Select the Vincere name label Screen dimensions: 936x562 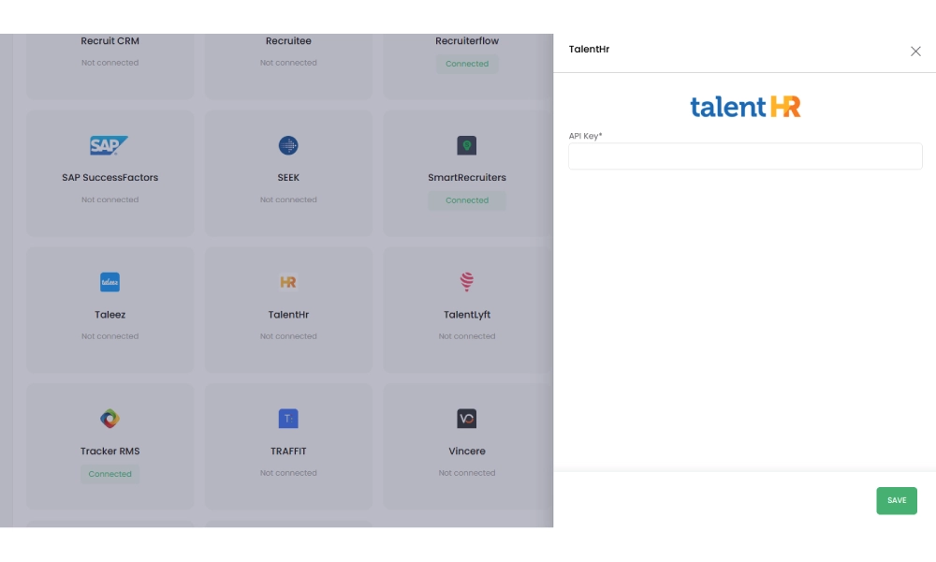coord(467,451)
